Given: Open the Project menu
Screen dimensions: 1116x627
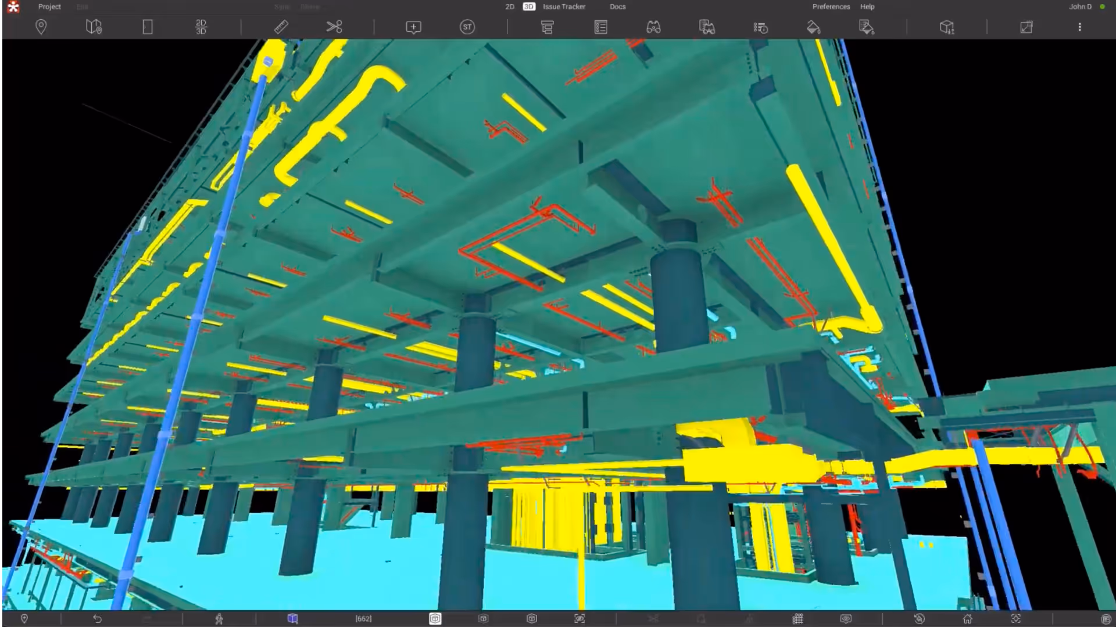Looking at the screenshot, I should pos(49,6).
